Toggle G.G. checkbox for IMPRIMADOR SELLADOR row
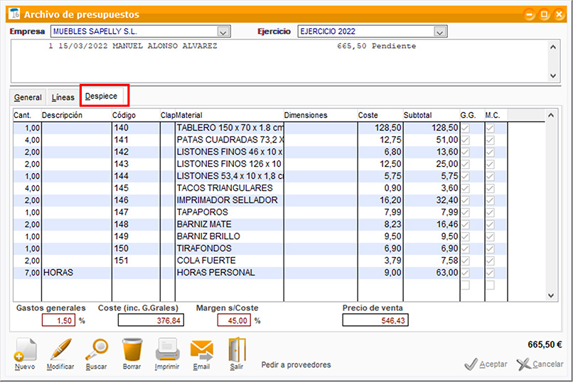573x382 pixels. click(465, 200)
